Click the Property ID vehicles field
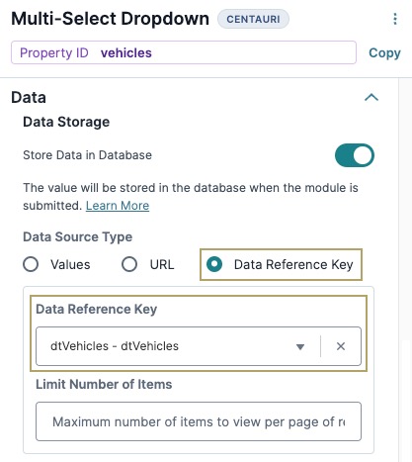The image size is (412, 462). (184, 52)
